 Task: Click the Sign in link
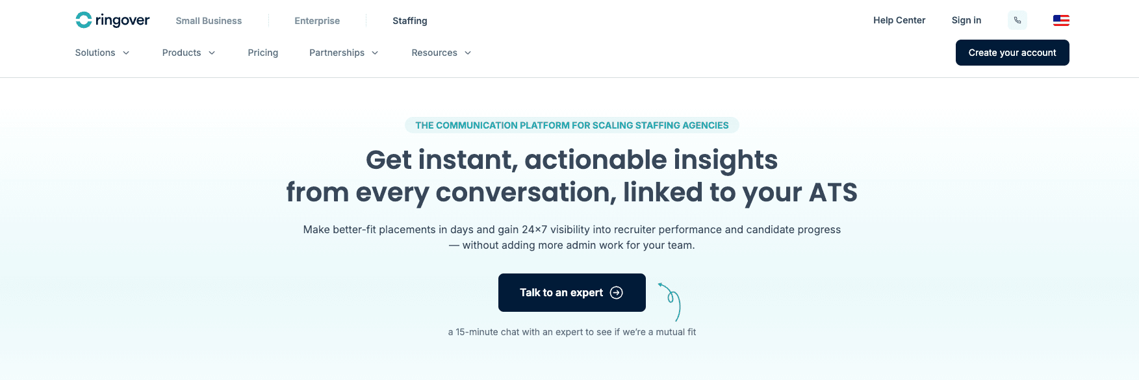966,20
